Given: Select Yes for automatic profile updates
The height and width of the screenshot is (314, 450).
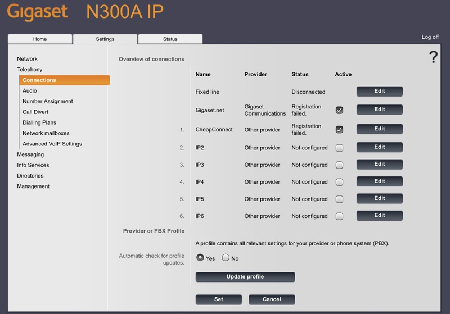Looking at the screenshot, I should (200, 258).
